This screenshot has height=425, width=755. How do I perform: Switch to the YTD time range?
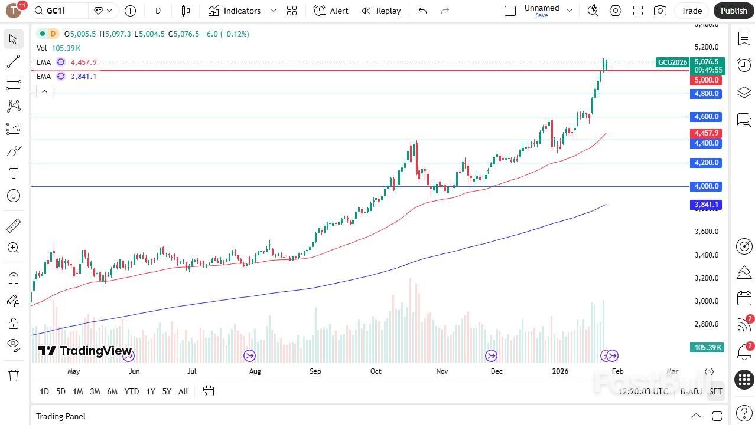point(132,391)
